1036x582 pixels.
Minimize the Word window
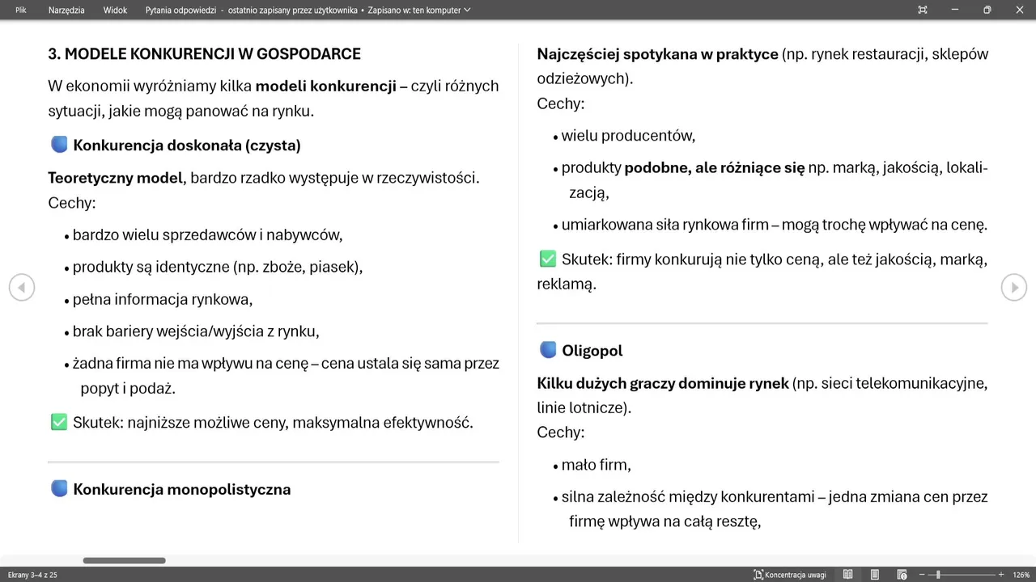click(955, 11)
